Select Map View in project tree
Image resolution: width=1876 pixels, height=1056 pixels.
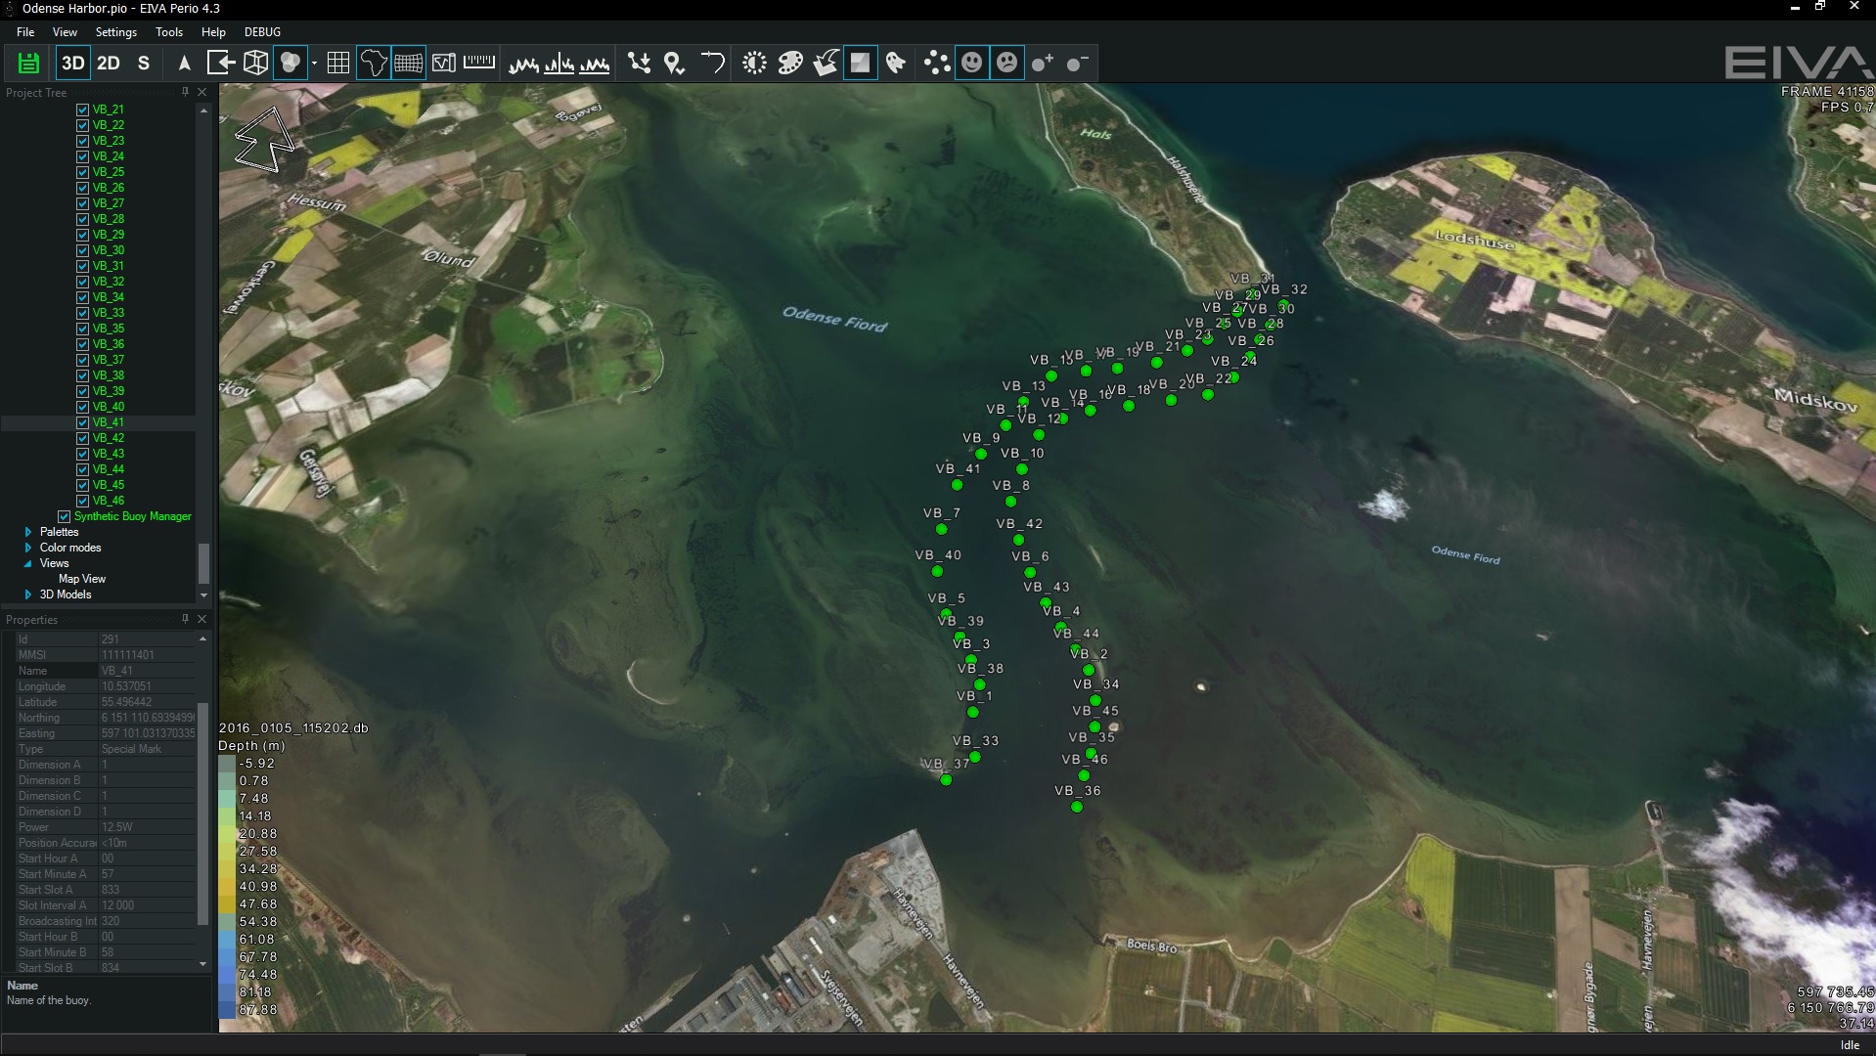tap(82, 579)
